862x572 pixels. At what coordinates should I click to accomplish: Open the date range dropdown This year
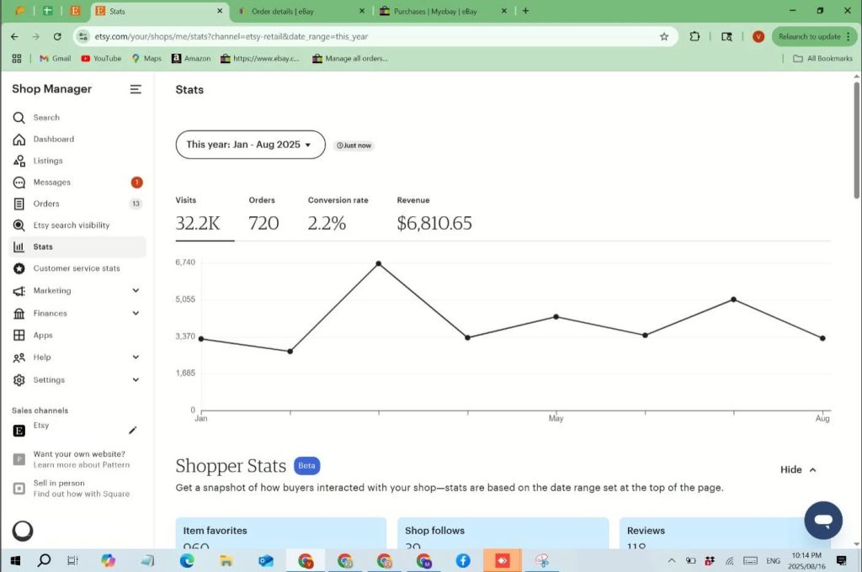click(x=250, y=145)
